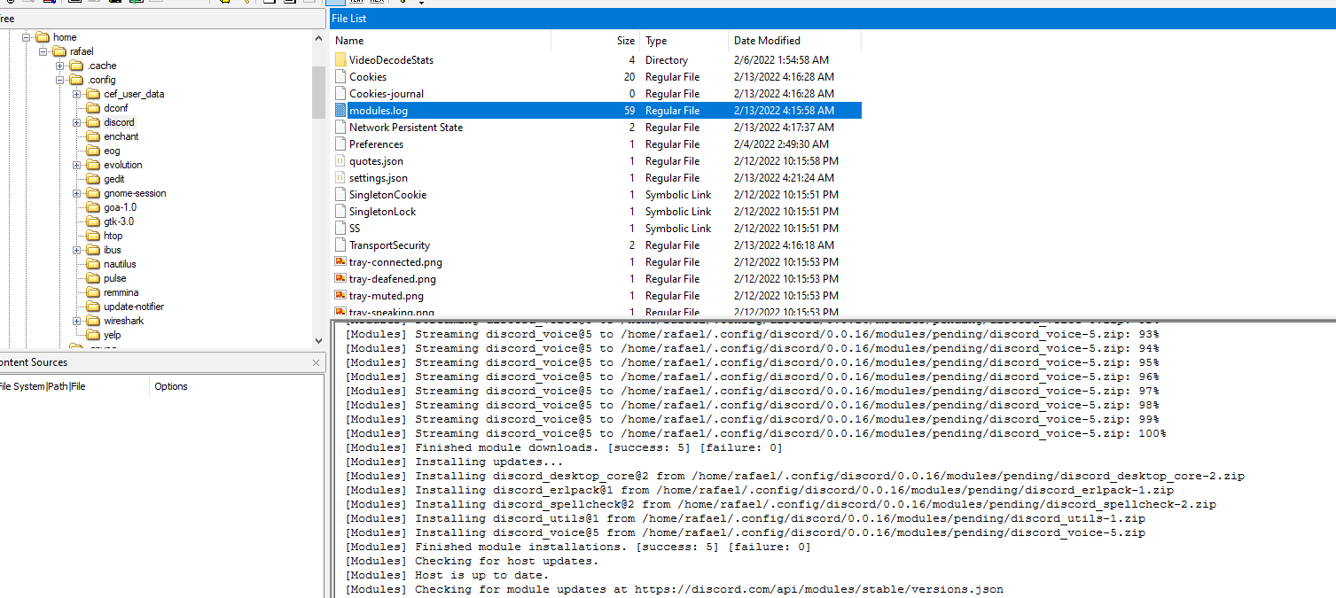Sort file list by Name column
Image resolution: width=1336 pixels, height=598 pixels.
(x=349, y=41)
